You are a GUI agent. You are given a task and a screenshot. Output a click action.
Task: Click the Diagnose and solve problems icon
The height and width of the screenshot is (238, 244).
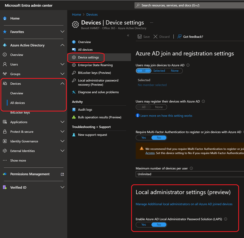click(74, 92)
